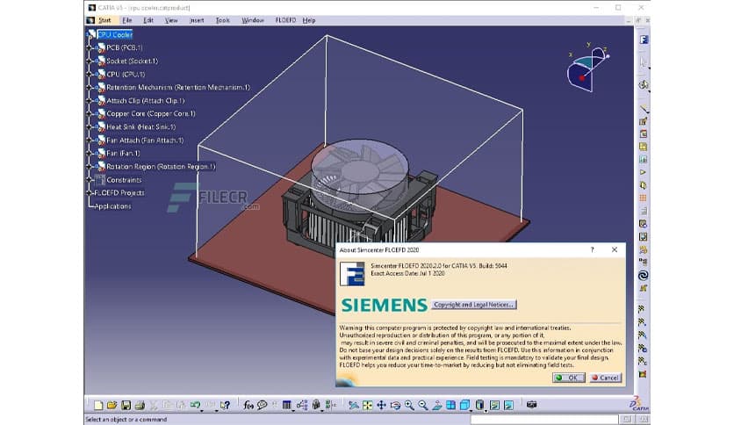Select CPU (CPU.1) in the tree
This screenshot has height=425, width=734.
click(x=126, y=74)
